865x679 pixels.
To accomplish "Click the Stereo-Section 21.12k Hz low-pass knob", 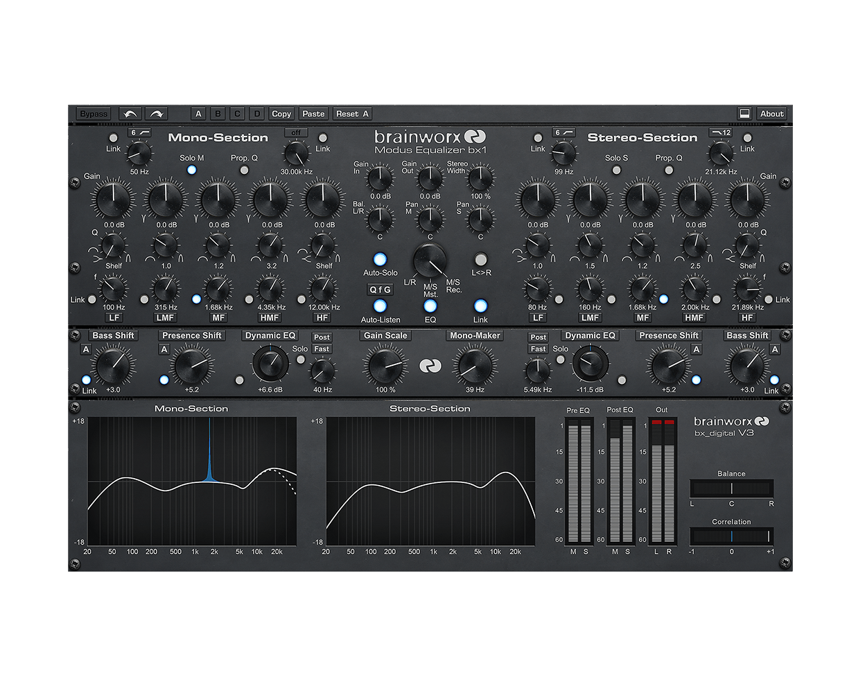I will [x=721, y=153].
